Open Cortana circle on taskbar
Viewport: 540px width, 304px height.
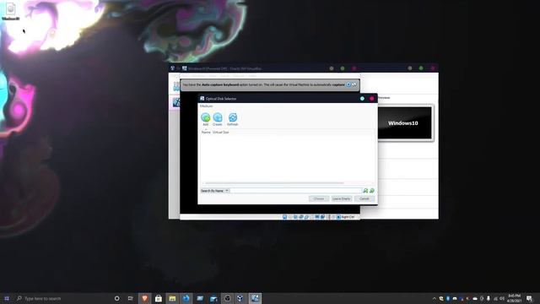(x=116, y=298)
